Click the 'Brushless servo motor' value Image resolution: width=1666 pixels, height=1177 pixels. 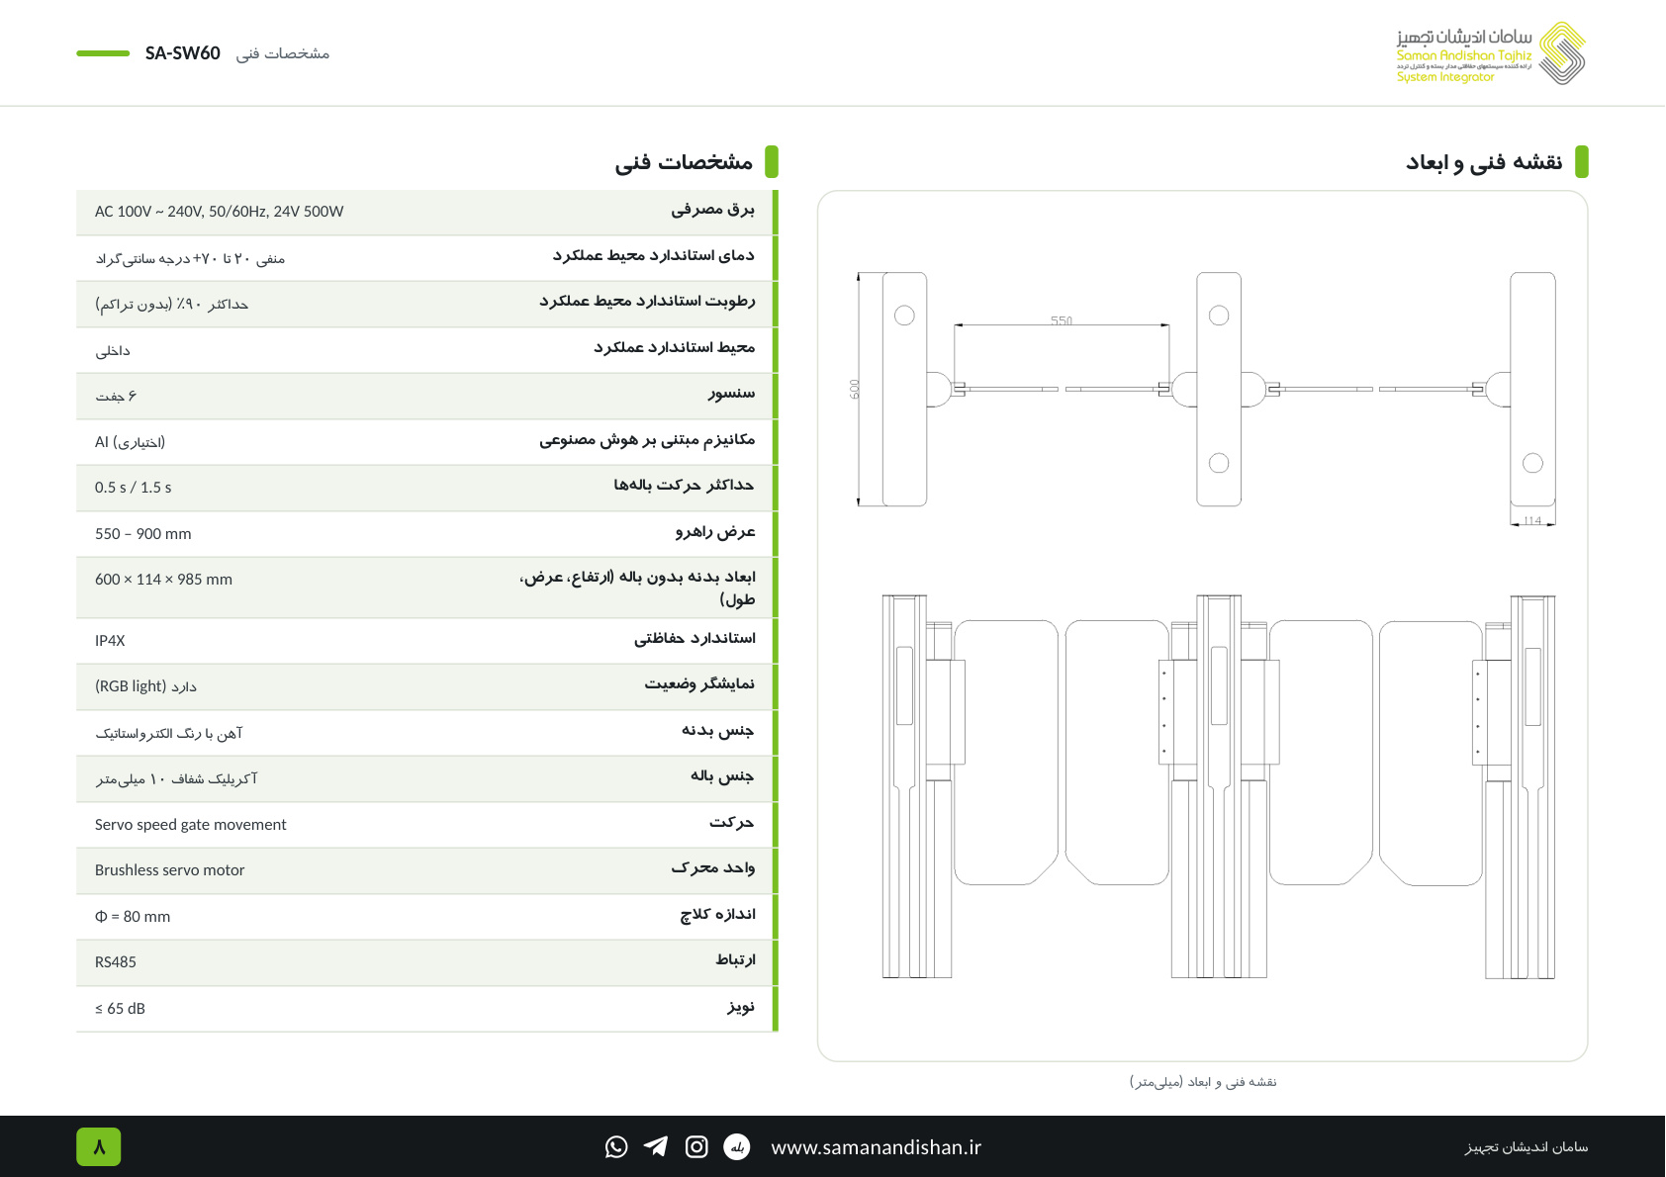pos(170,870)
